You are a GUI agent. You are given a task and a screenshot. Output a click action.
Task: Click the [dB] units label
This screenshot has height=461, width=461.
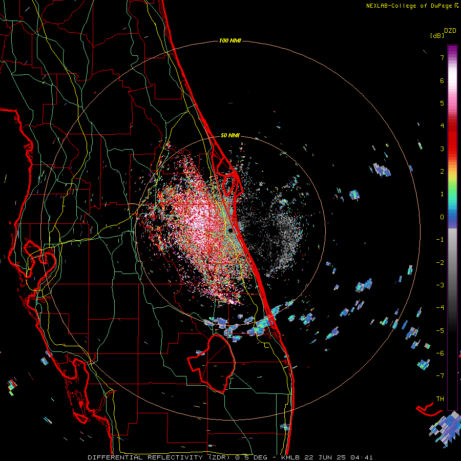(437, 35)
